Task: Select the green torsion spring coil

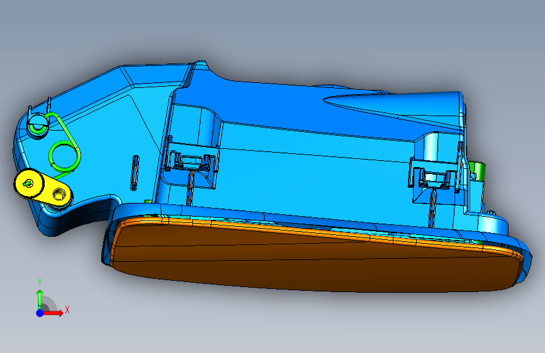Action: [65, 156]
